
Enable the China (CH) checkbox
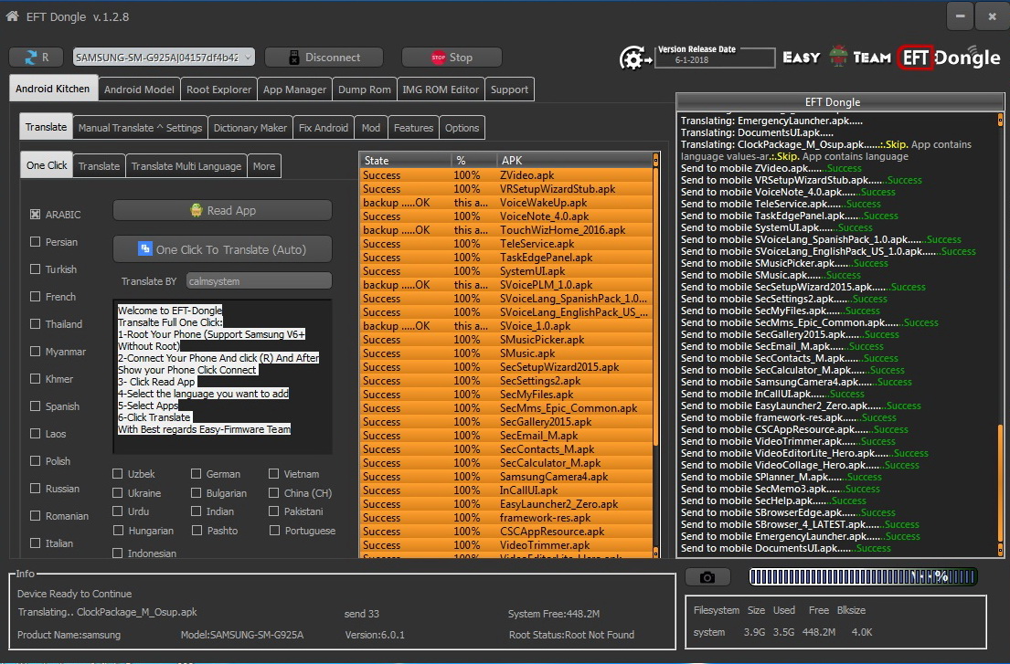click(274, 492)
